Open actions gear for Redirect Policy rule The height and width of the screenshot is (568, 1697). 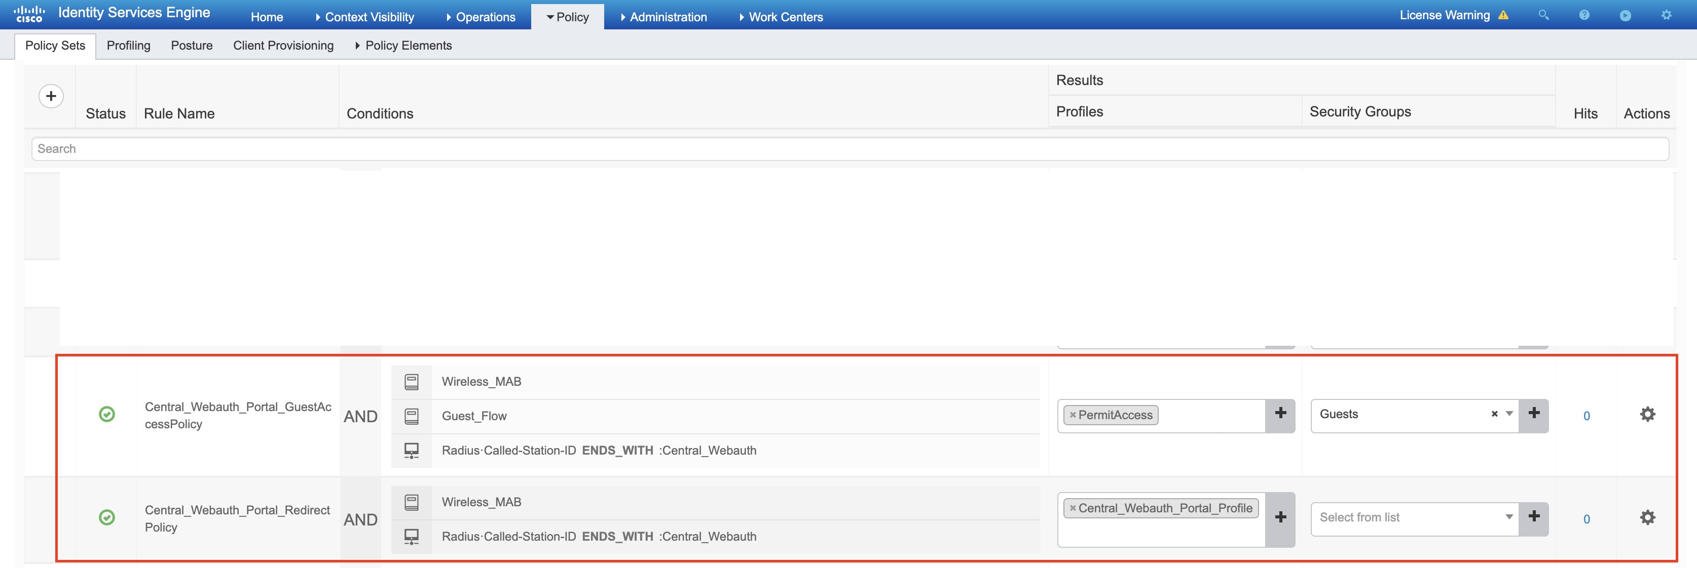[1648, 517]
